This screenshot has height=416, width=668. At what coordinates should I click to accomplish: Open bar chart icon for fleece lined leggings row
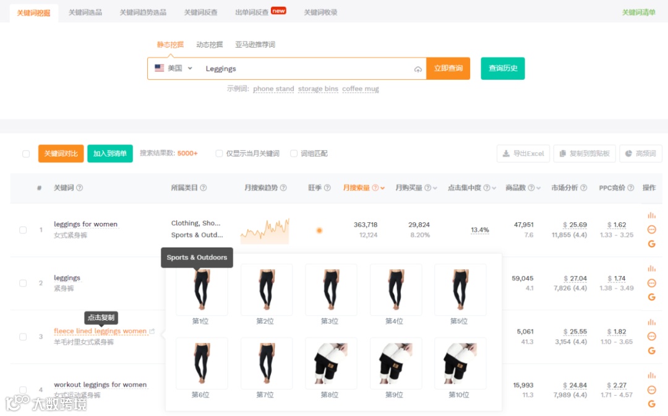[651, 323]
